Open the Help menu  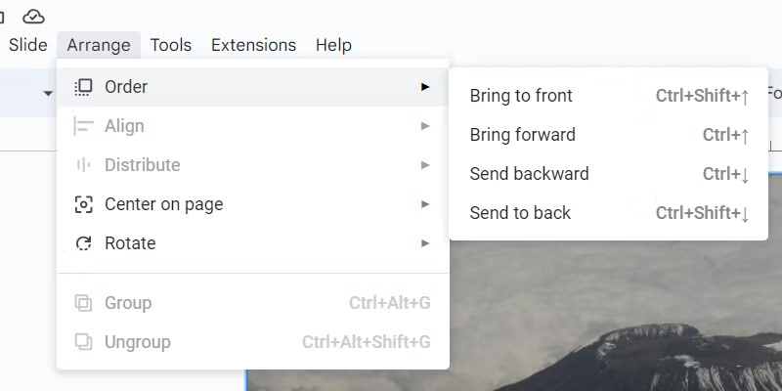(333, 45)
